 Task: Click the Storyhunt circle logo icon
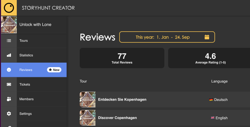9,8
